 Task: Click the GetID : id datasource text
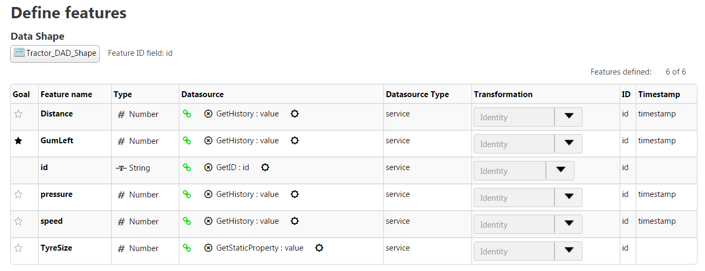pos(232,167)
